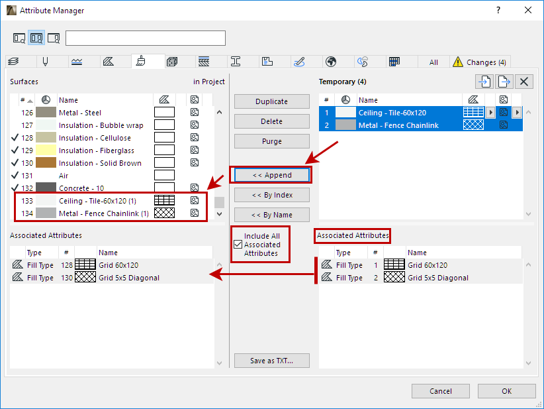Click the << Append button
The width and height of the screenshot is (544, 409).
pyautogui.click(x=271, y=175)
